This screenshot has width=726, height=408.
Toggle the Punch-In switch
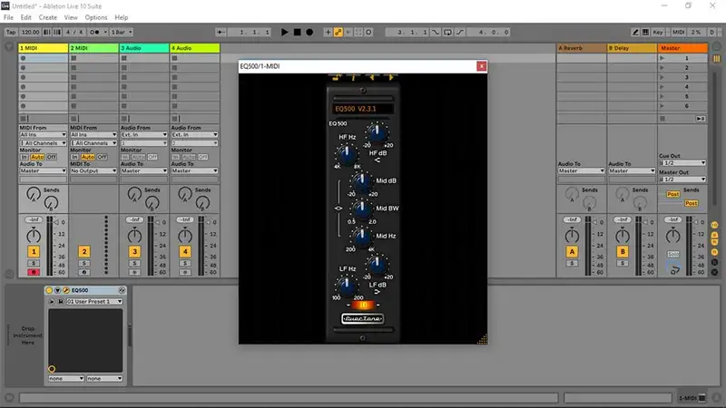(436, 32)
